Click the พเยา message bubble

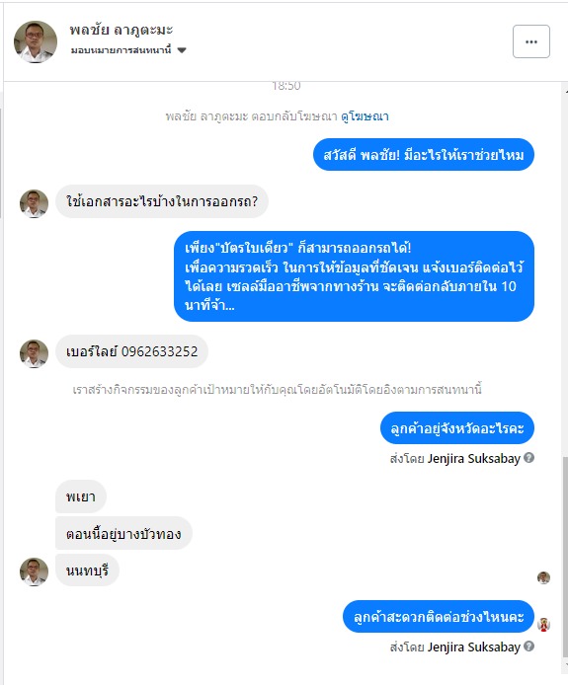tap(81, 496)
